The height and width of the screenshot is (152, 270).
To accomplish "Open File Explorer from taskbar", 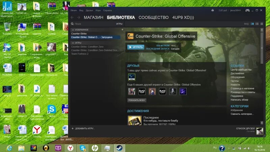I will tap(21, 148).
